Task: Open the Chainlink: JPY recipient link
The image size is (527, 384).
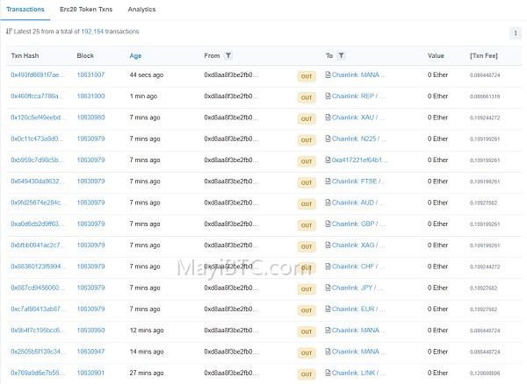Action: coord(358,288)
